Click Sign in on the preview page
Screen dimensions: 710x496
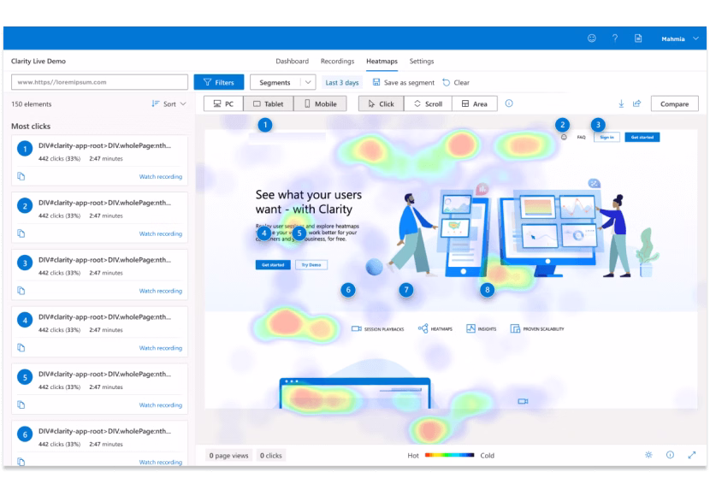606,137
